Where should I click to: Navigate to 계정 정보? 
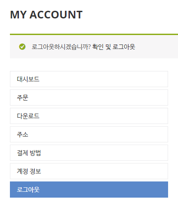89,171
